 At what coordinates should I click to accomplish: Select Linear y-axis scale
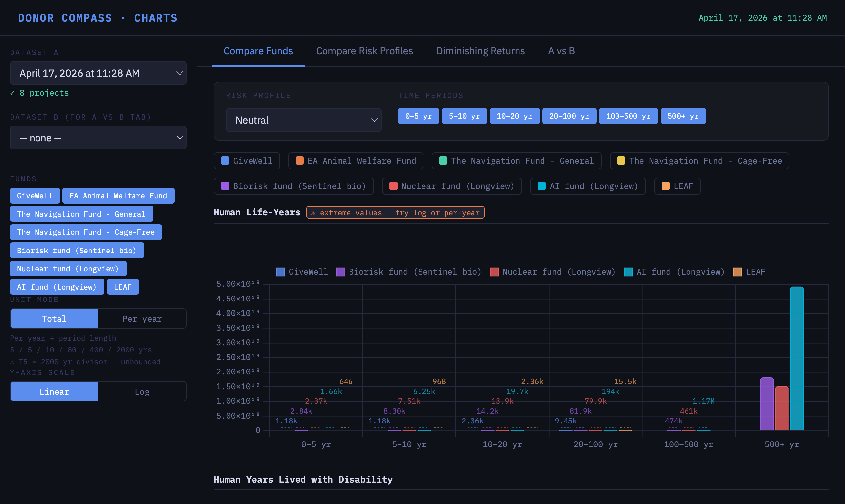(54, 391)
